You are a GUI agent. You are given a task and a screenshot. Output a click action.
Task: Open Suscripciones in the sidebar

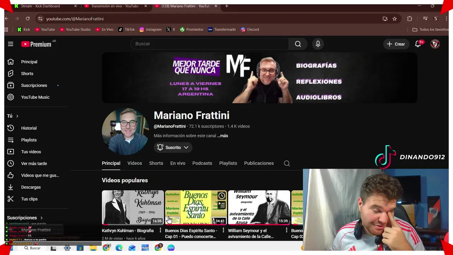[x=34, y=85]
